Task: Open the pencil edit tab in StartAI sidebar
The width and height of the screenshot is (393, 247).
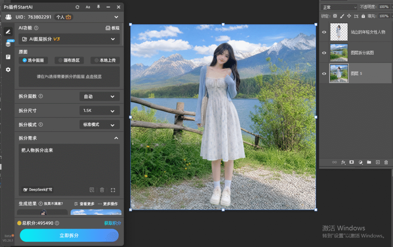Action: [x=8, y=31]
